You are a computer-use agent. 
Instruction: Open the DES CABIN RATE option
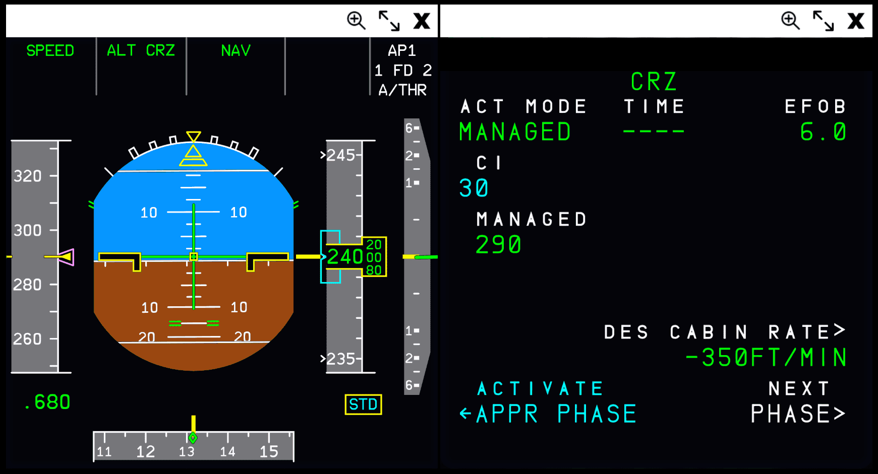click(x=724, y=332)
